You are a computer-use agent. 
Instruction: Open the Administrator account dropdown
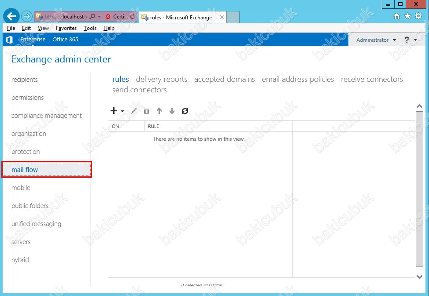376,40
